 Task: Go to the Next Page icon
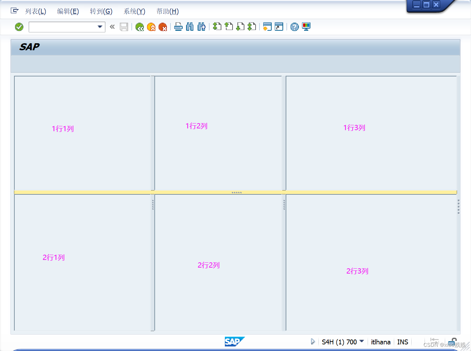tap(240, 27)
